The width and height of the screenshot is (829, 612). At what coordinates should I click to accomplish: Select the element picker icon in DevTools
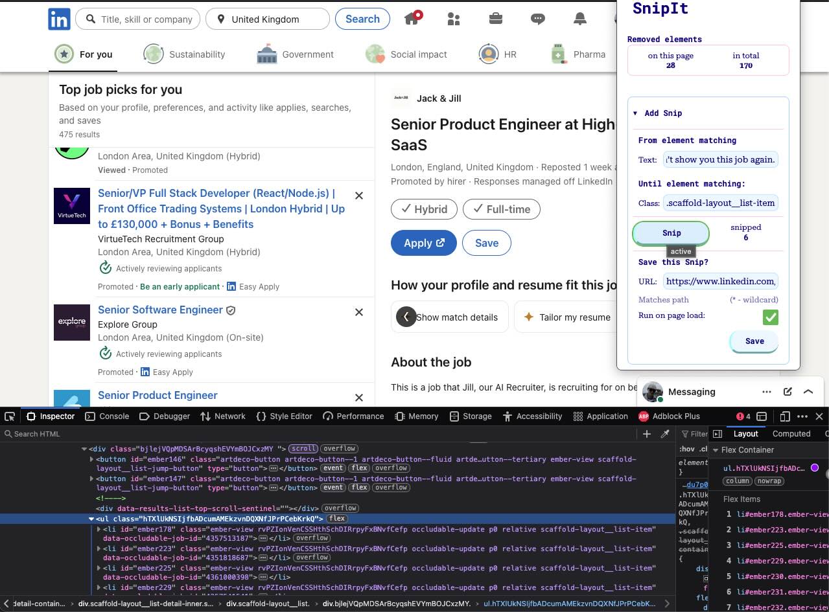pos(9,416)
